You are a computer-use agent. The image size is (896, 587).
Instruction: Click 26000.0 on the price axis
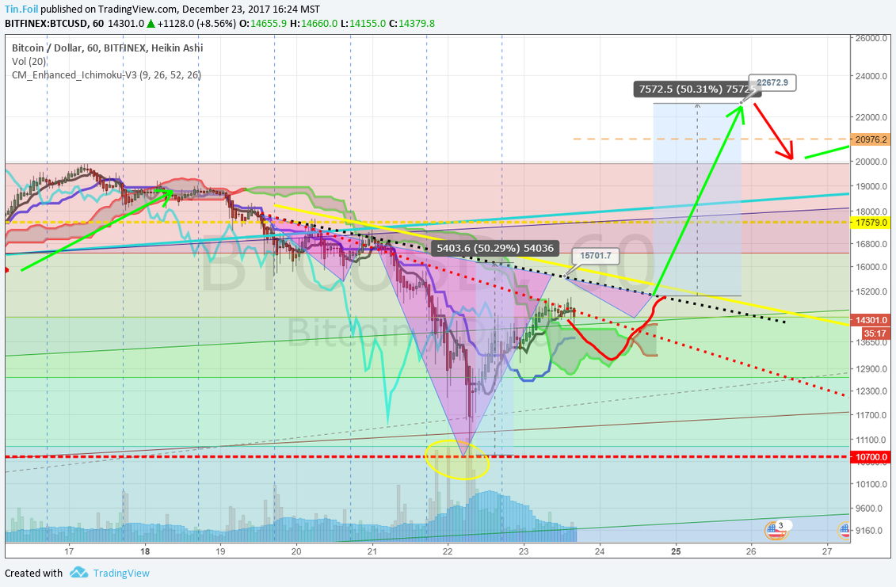(871, 38)
